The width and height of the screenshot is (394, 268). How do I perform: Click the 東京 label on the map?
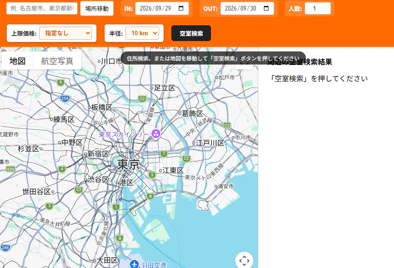[128, 164]
